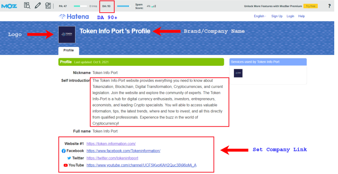Click the Try free button
338x174 pixels.
[x=311, y=6]
